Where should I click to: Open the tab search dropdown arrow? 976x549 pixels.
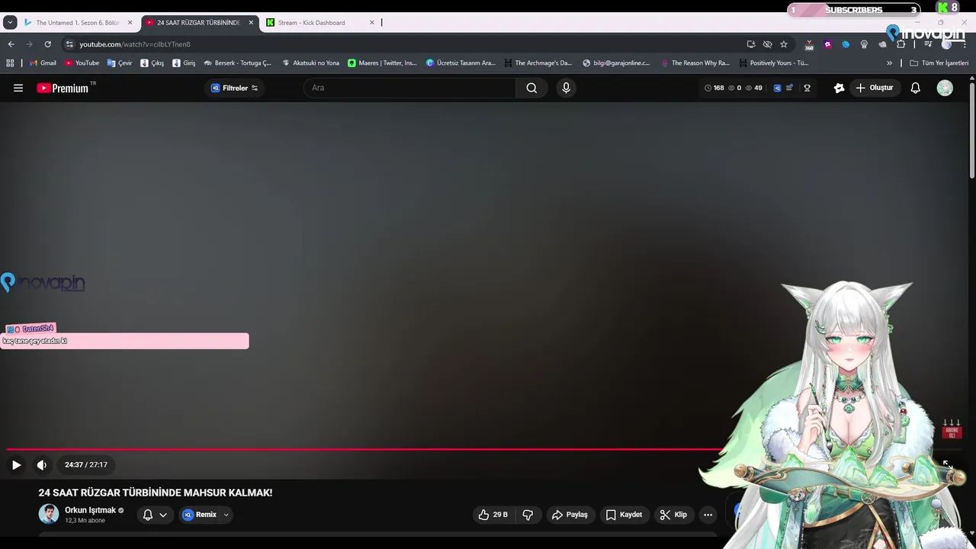coord(10,23)
